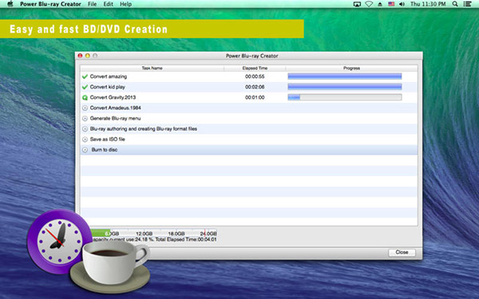The image size is (479, 299).
Task: Click the Progress column header
Action: pos(351,68)
